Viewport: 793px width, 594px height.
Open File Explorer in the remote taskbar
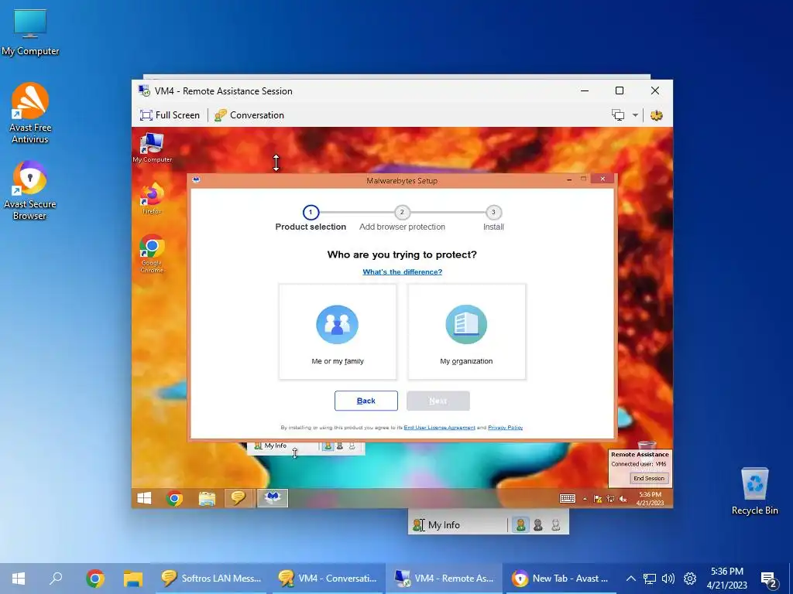point(207,499)
